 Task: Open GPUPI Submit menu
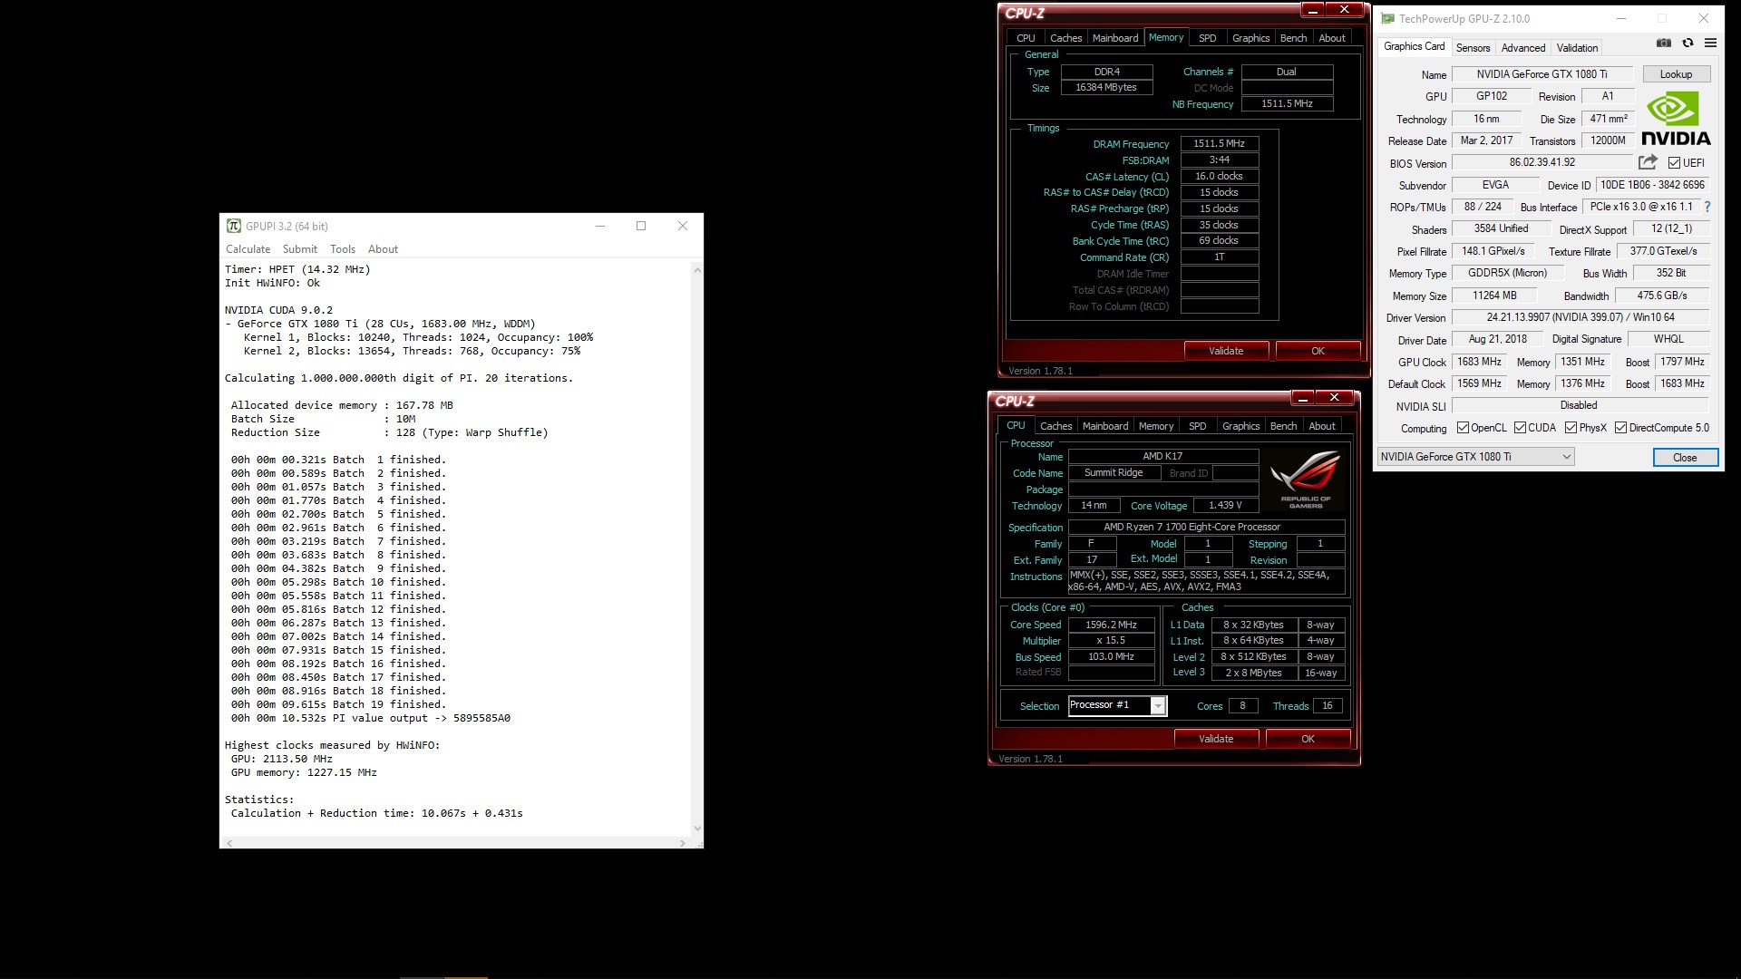click(299, 249)
